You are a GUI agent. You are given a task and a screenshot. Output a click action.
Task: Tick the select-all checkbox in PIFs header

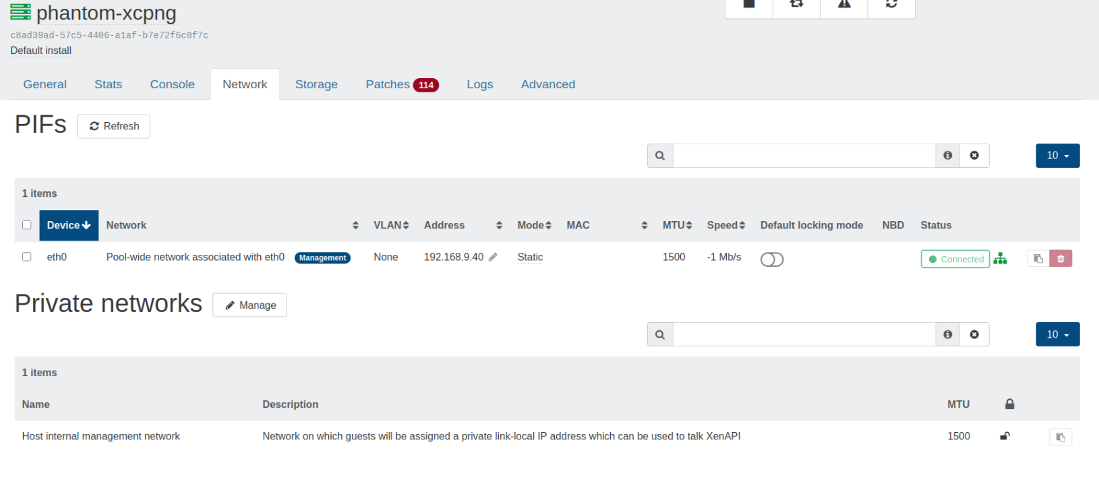coord(27,225)
